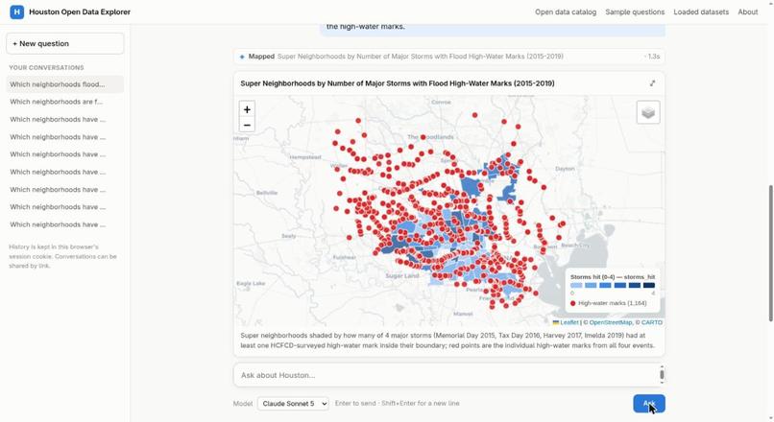Image resolution: width=774 pixels, height=422 pixels.
Task: Click the lightest blue legend swatch
Action: coord(575,286)
